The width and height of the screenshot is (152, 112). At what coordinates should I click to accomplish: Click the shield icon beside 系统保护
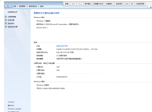click(6, 23)
